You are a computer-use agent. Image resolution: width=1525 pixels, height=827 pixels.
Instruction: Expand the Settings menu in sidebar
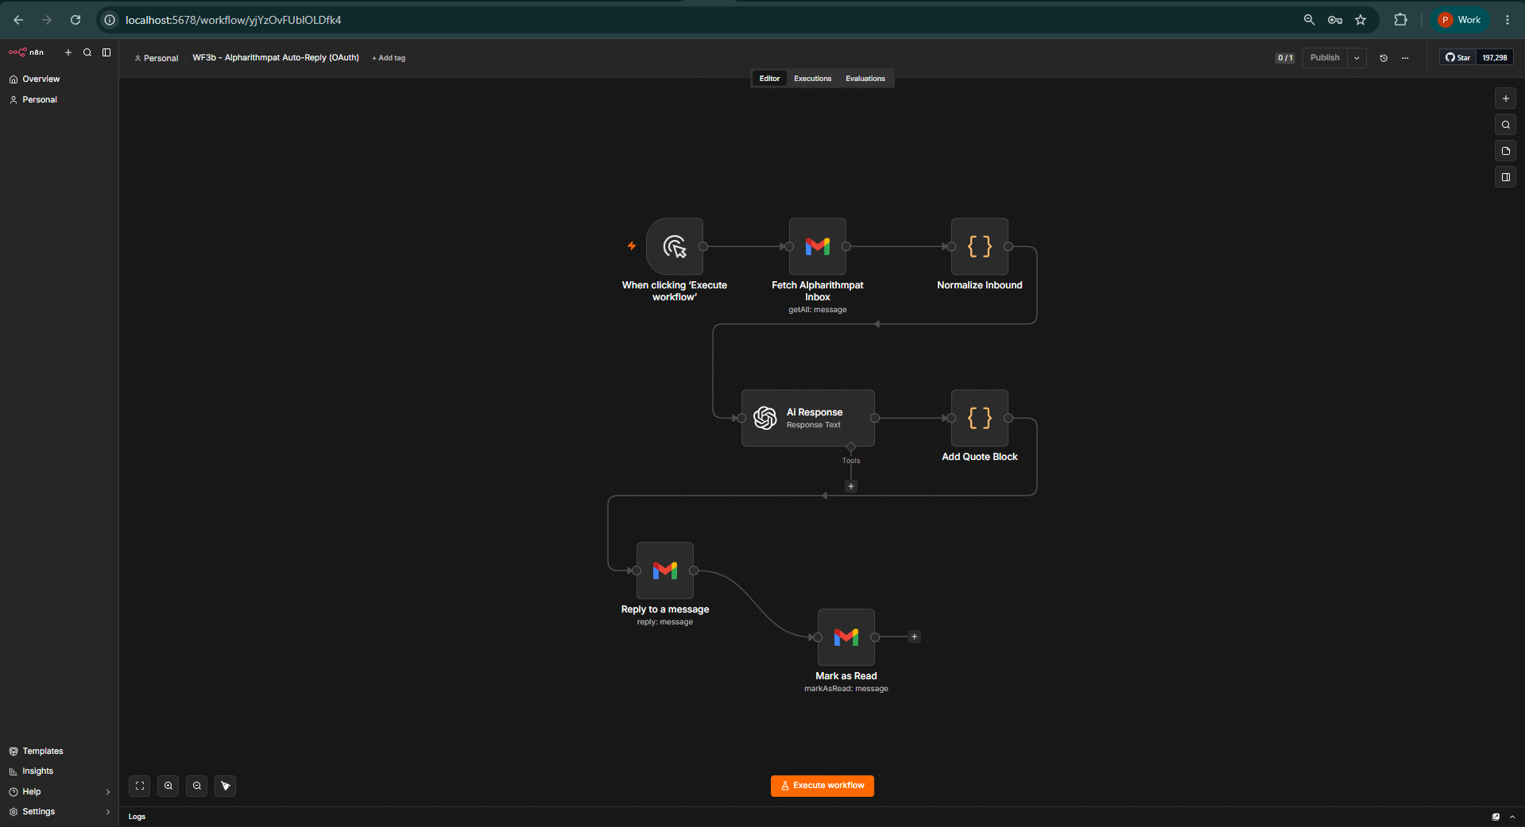pyautogui.click(x=59, y=812)
